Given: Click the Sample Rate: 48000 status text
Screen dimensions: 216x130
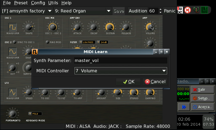Looking at the screenshot, I should pos(148,126).
